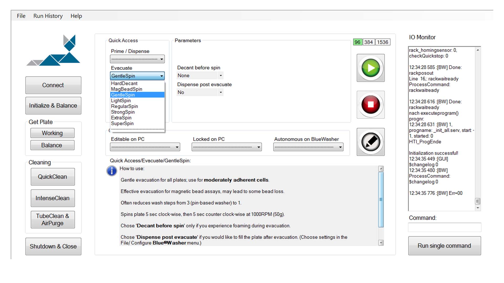504x283 pixels.
Task: Click the Command input field
Action: 445,227
